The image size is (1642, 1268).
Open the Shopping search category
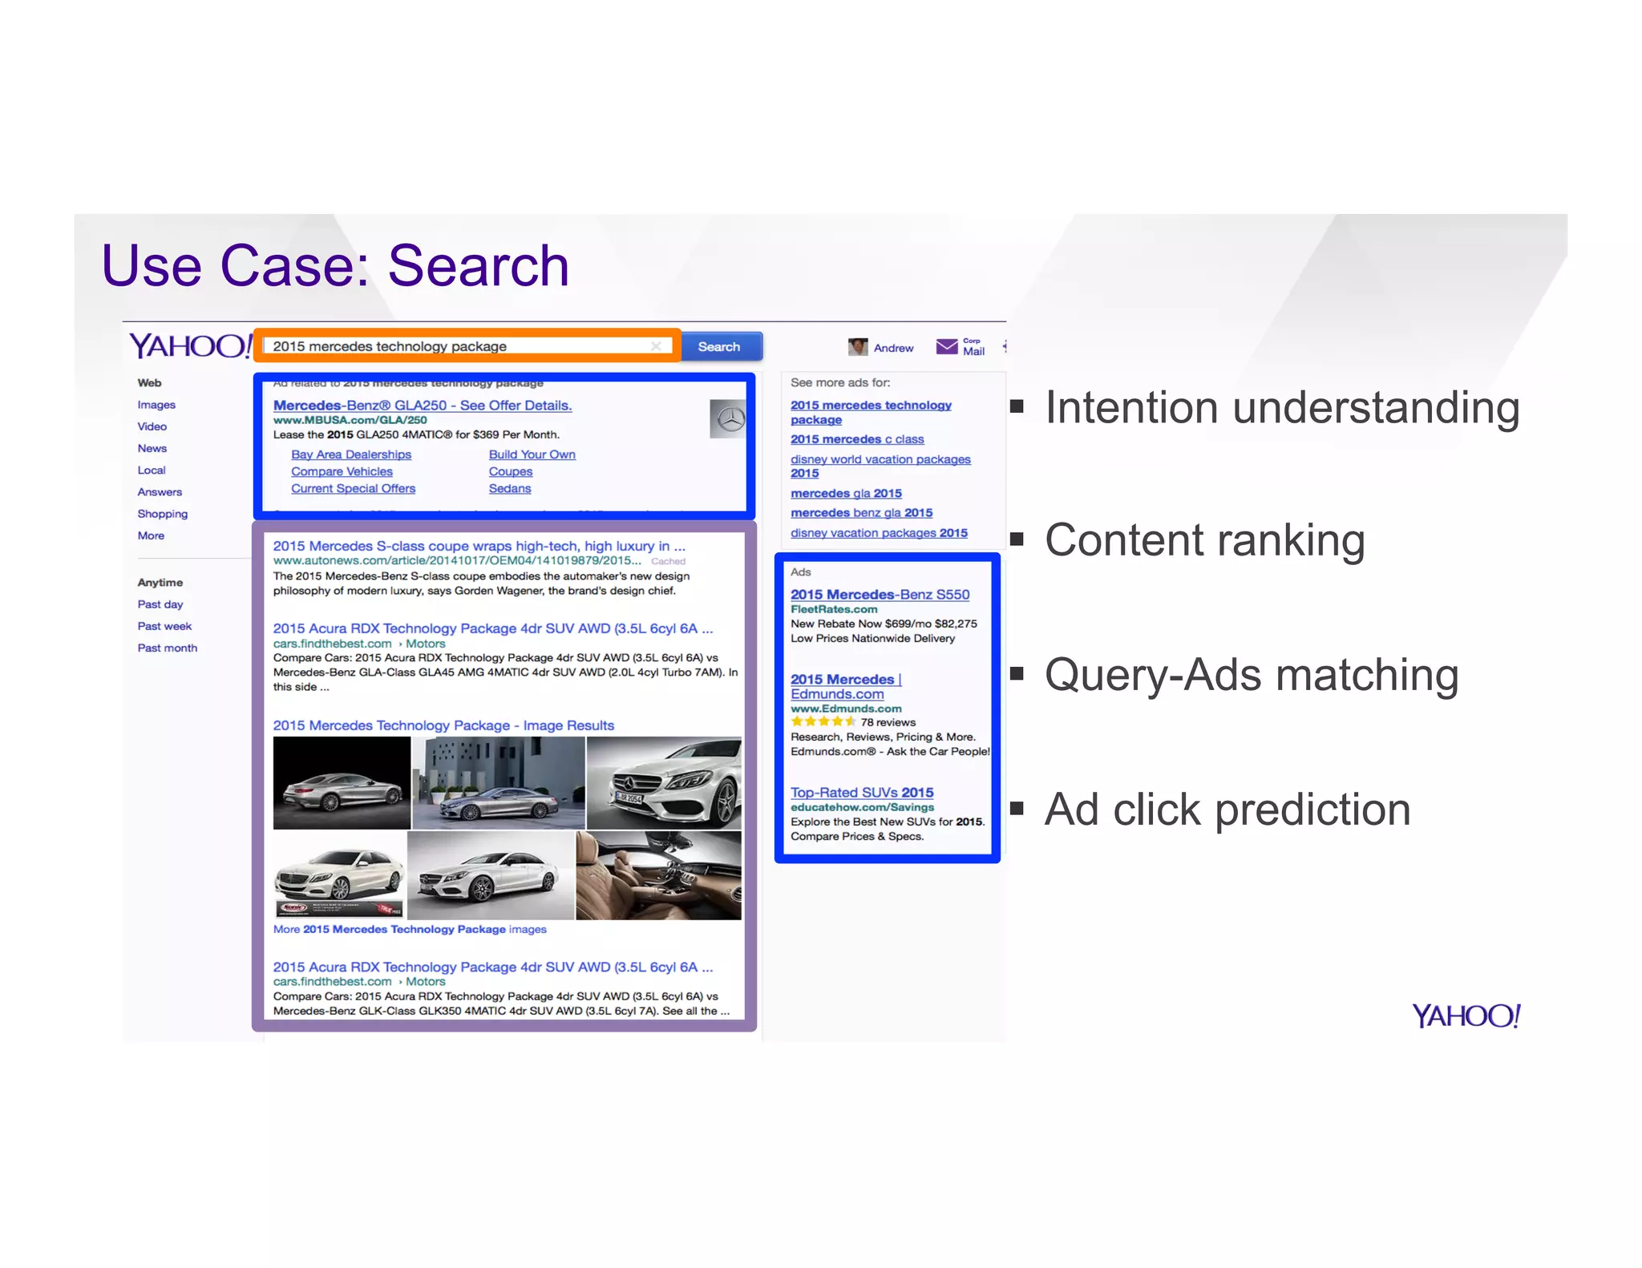click(x=163, y=514)
